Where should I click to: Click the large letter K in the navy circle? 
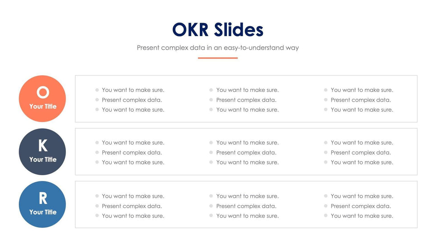point(43,145)
